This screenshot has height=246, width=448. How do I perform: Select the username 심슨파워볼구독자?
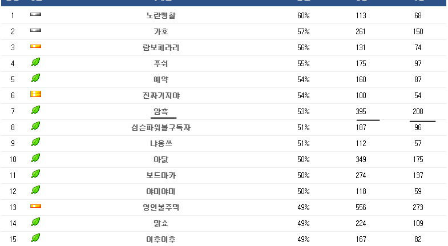161,128
